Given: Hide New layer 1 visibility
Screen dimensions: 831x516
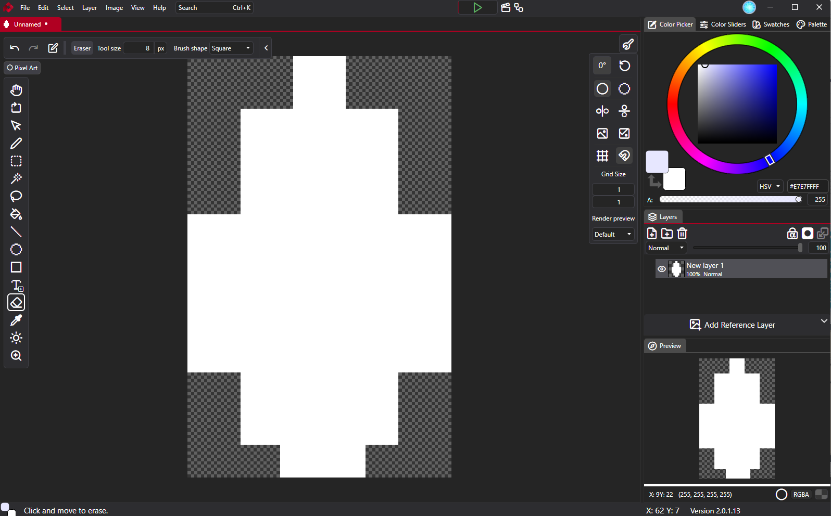Looking at the screenshot, I should coord(662,269).
